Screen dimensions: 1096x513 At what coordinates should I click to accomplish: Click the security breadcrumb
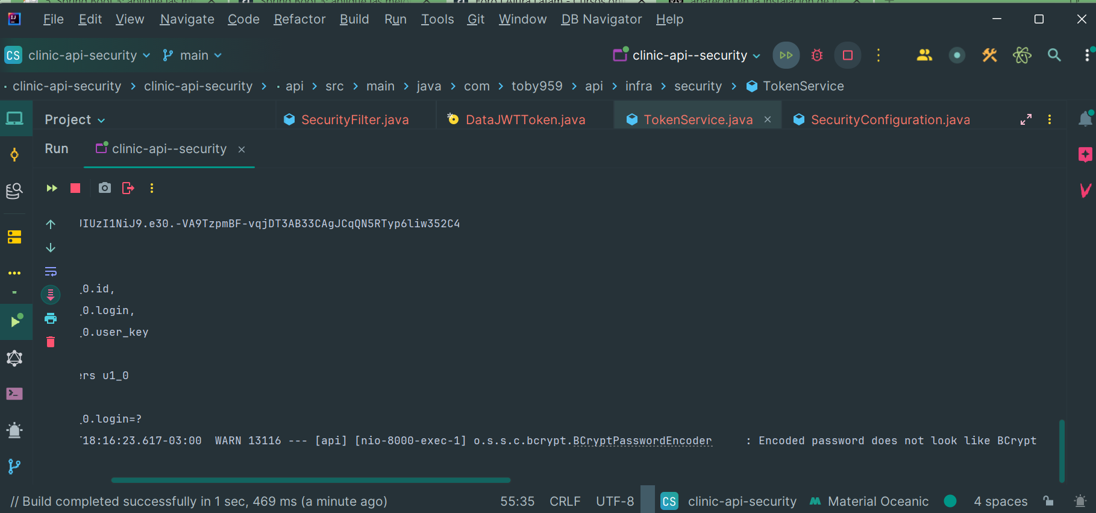pos(698,86)
